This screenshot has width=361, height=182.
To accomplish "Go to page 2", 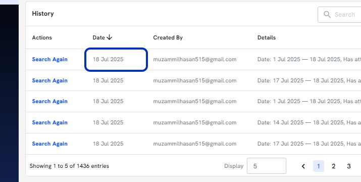I will [333, 166].
